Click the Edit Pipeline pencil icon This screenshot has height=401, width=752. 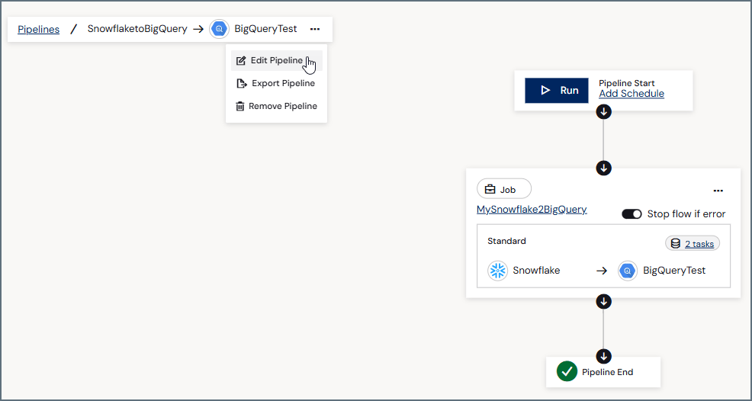pos(241,60)
